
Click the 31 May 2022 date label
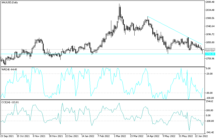(186, 136)
